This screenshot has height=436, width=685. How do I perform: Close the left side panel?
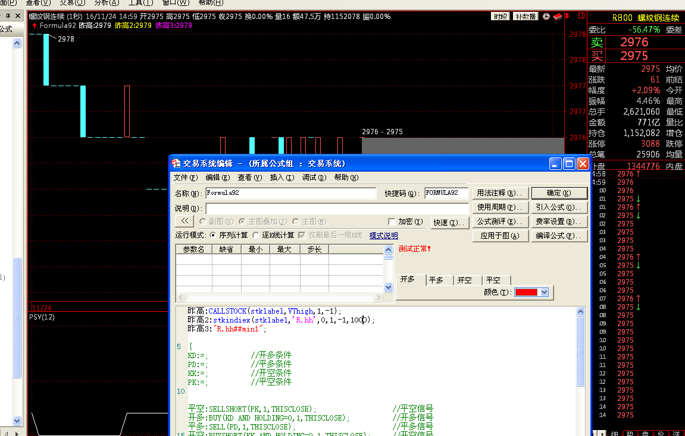pos(18,15)
